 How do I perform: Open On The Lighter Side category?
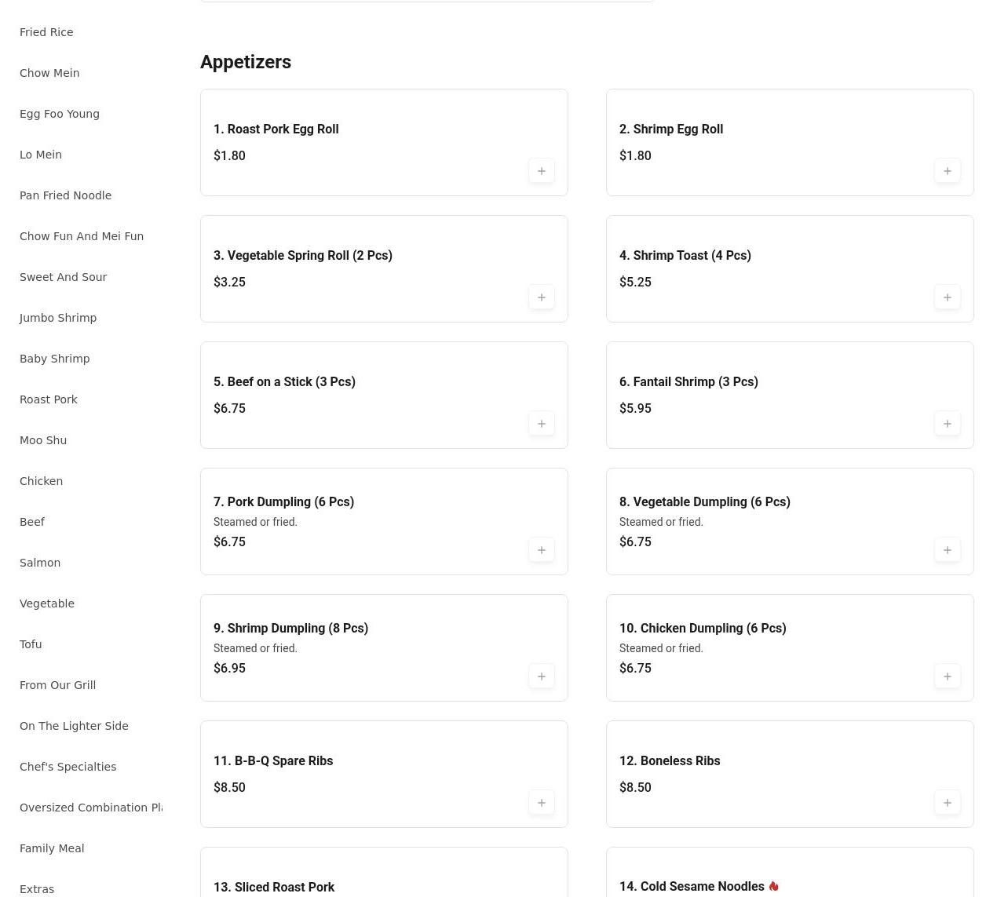[x=74, y=726]
